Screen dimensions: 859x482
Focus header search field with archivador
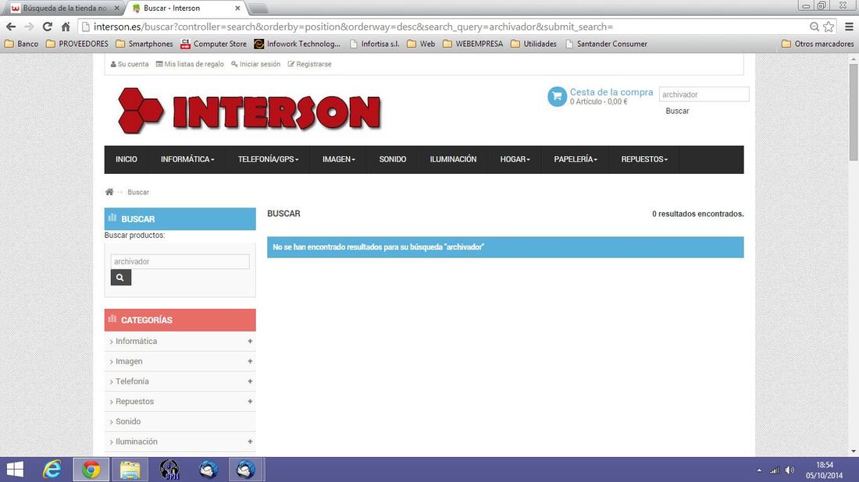pyautogui.click(x=704, y=94)
